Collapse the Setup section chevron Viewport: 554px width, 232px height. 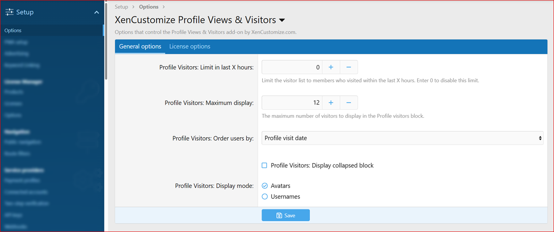tap(97, 13)
